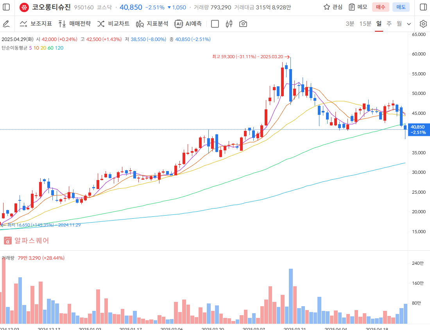Viewport: 430px width, 330px height.
Task: Click moving average 5 value
Action: point(30,48)
